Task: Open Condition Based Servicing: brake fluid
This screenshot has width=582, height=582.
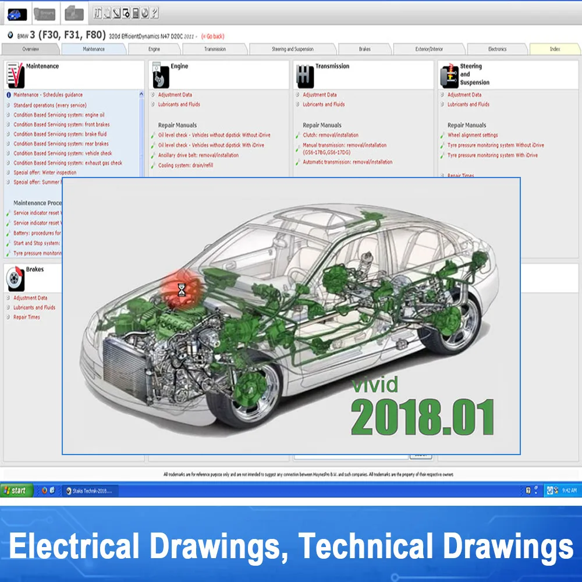Action: (60, 134)
